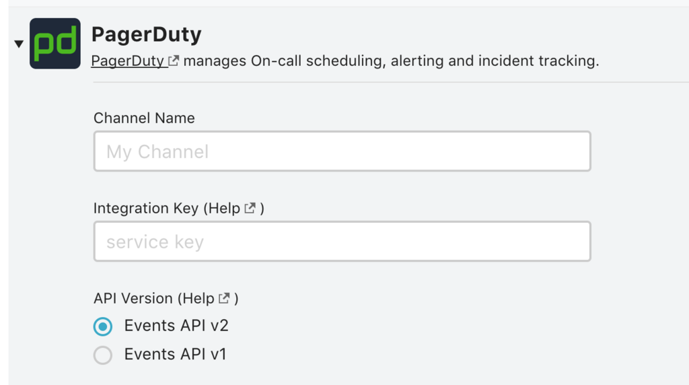The image size is (689, 385).
Task: Focus the My Channel input field
Action: [x=342, y=151]
